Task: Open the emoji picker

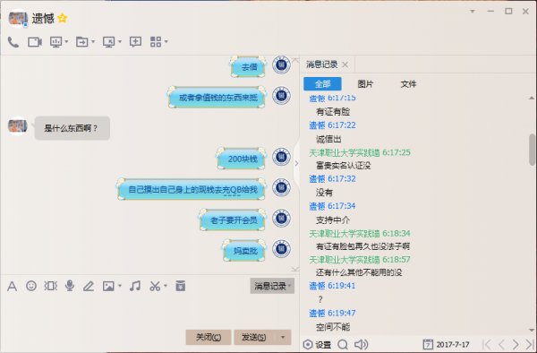Action: pyautogui.click(x=31, y=286)
